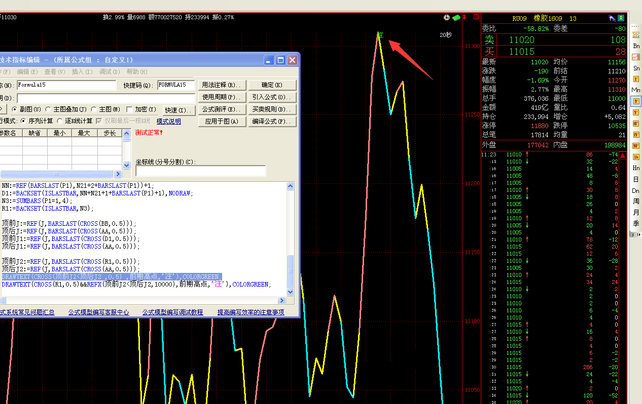This screenshot has width=642, height=404.
Task: Select the 副图(U) radio button
Action: point(15,109)
